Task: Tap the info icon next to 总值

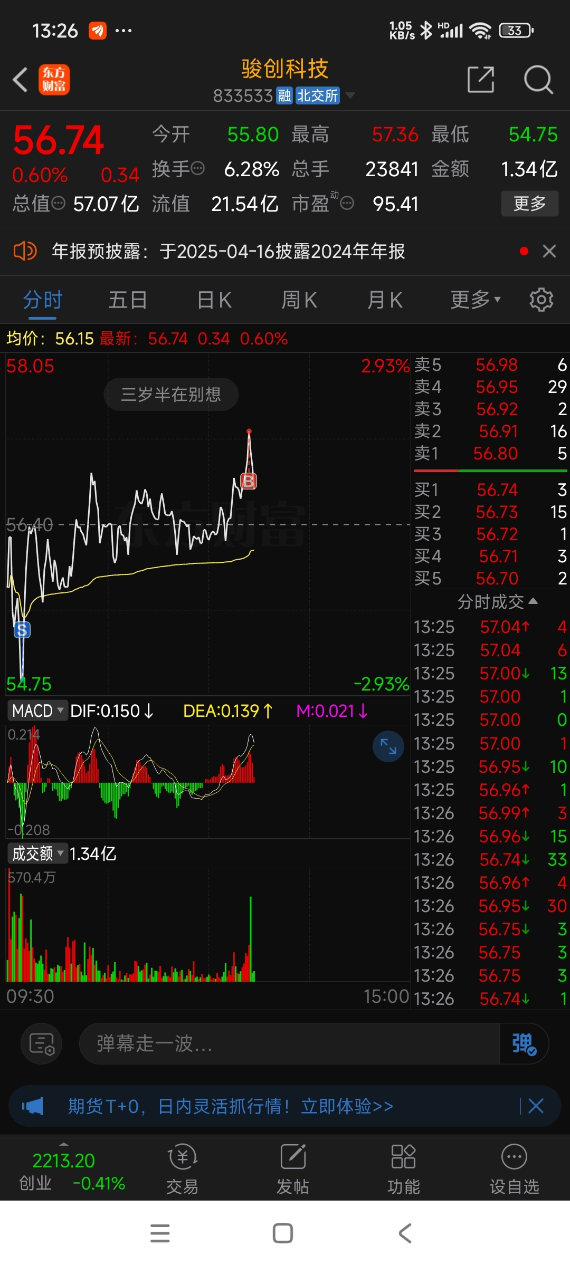Action: tap(58, 203)
